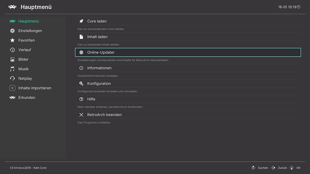Click the X icon for RetroArch beenden
The image size is (310, 174).
[81, 115]
